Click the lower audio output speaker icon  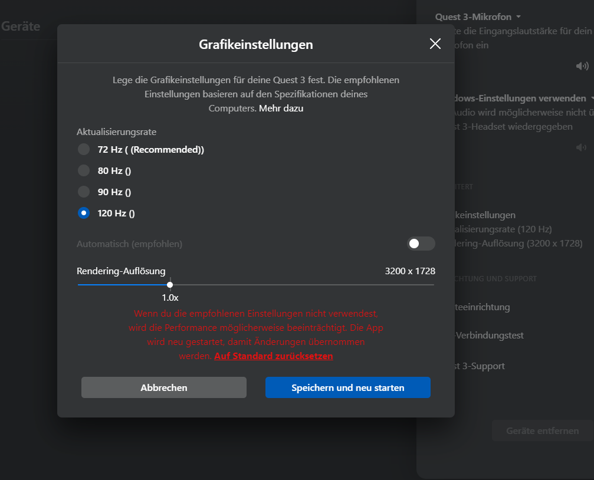582,147
